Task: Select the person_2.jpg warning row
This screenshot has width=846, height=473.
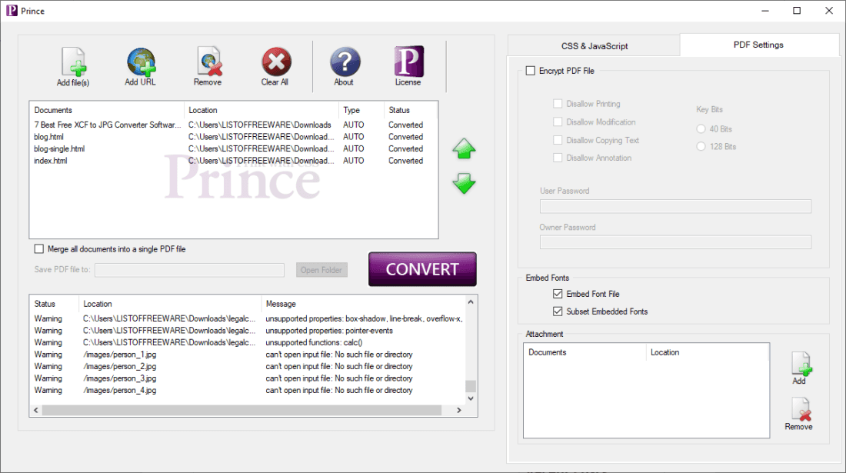Action: pyautogui.click(x=248, y=366)
